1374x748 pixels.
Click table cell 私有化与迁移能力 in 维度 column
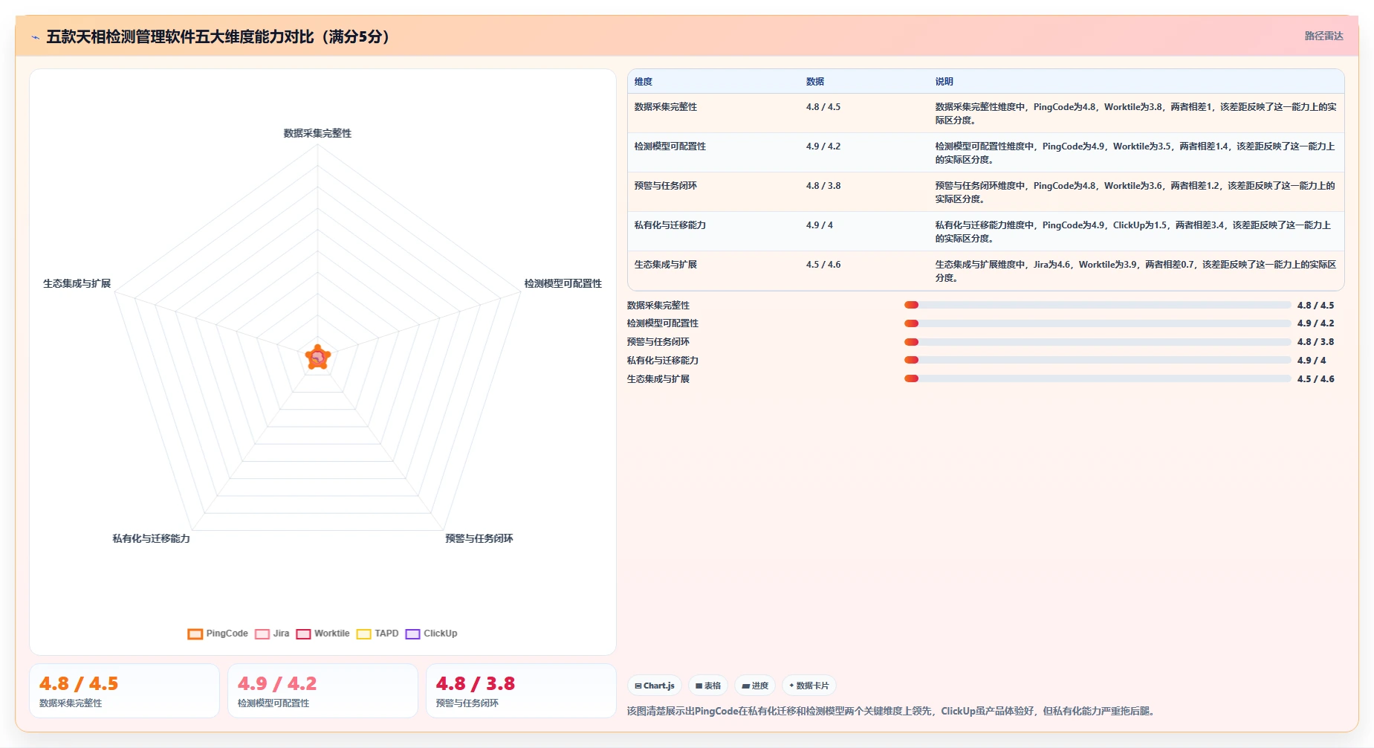pos(670,225)
